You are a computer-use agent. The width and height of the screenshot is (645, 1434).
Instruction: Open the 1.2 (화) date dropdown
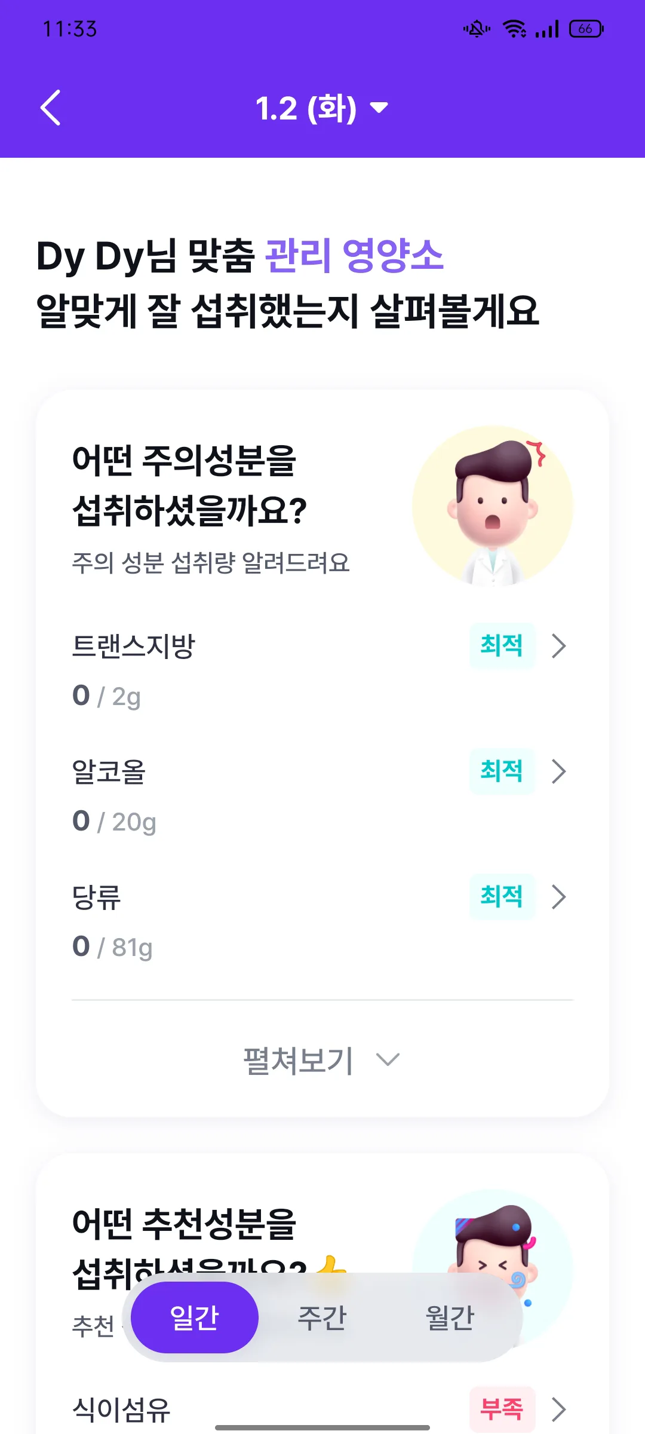pyautogui.click(x=322, y=108)
